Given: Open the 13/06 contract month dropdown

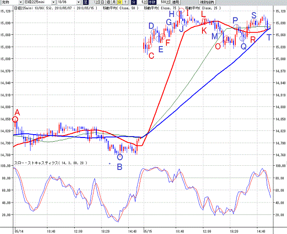Looking at the screenshot, I should (79, 2).
